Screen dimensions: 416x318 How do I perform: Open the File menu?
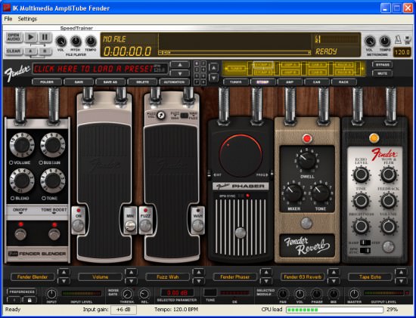point(8,19)
